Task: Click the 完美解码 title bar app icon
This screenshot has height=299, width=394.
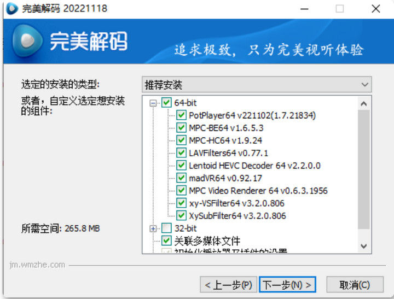Action: coord(12,9)
